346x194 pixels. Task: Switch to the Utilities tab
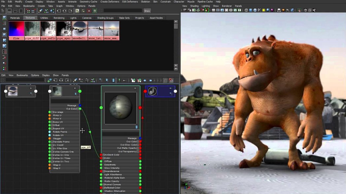(44, 18)
